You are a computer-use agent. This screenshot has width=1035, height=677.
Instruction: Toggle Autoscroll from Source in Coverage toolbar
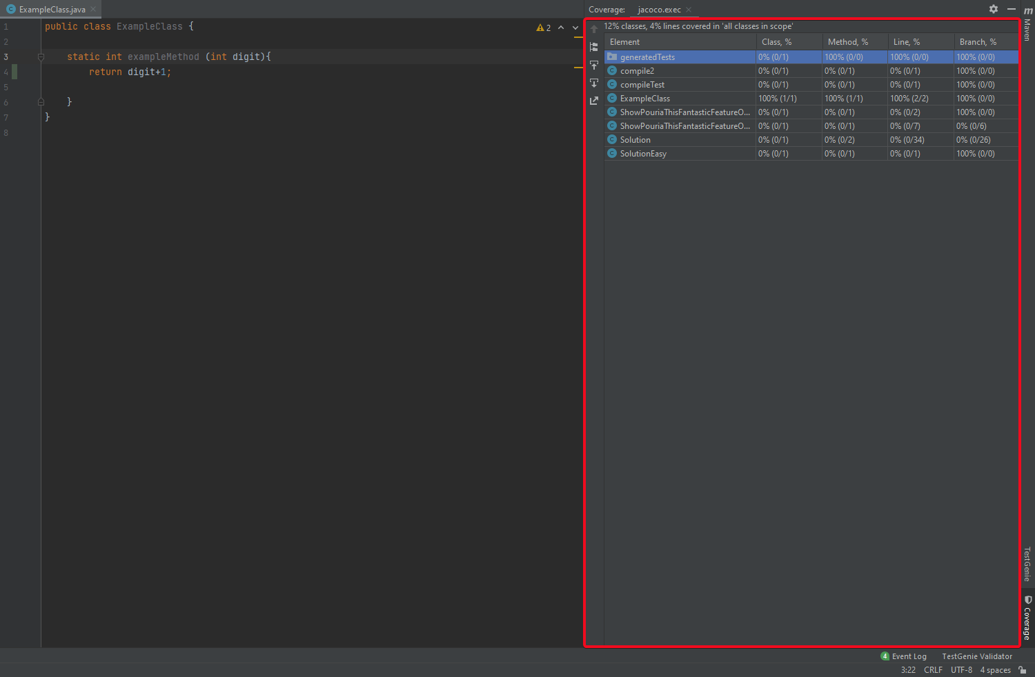point(594,83)
